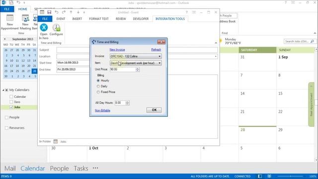The image size is (318, 179).
Task: Click the Open In Xero icon
Action: click(x=44, y=27)
